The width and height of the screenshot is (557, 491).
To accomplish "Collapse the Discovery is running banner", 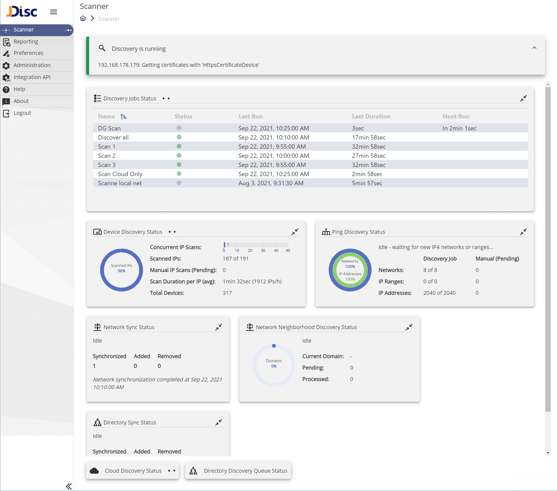I will 534,48.
